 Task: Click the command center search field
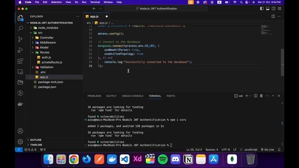click(156, 8)
